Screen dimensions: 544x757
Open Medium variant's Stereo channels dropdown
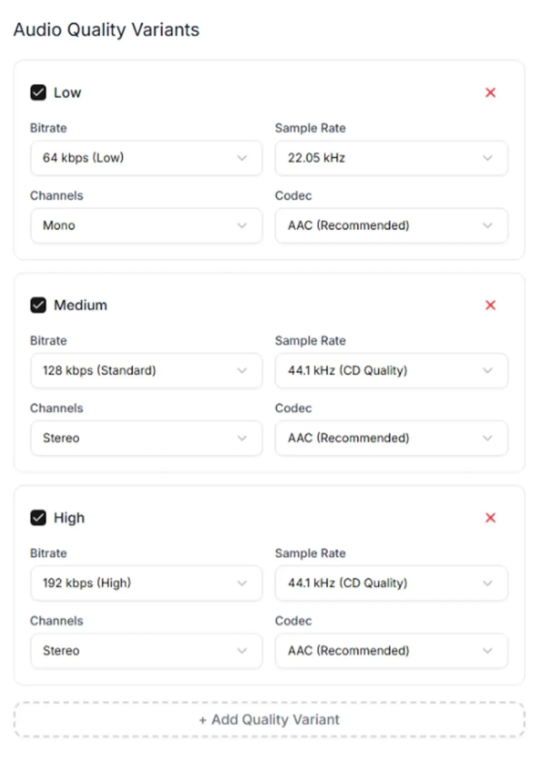pos(146,438)
